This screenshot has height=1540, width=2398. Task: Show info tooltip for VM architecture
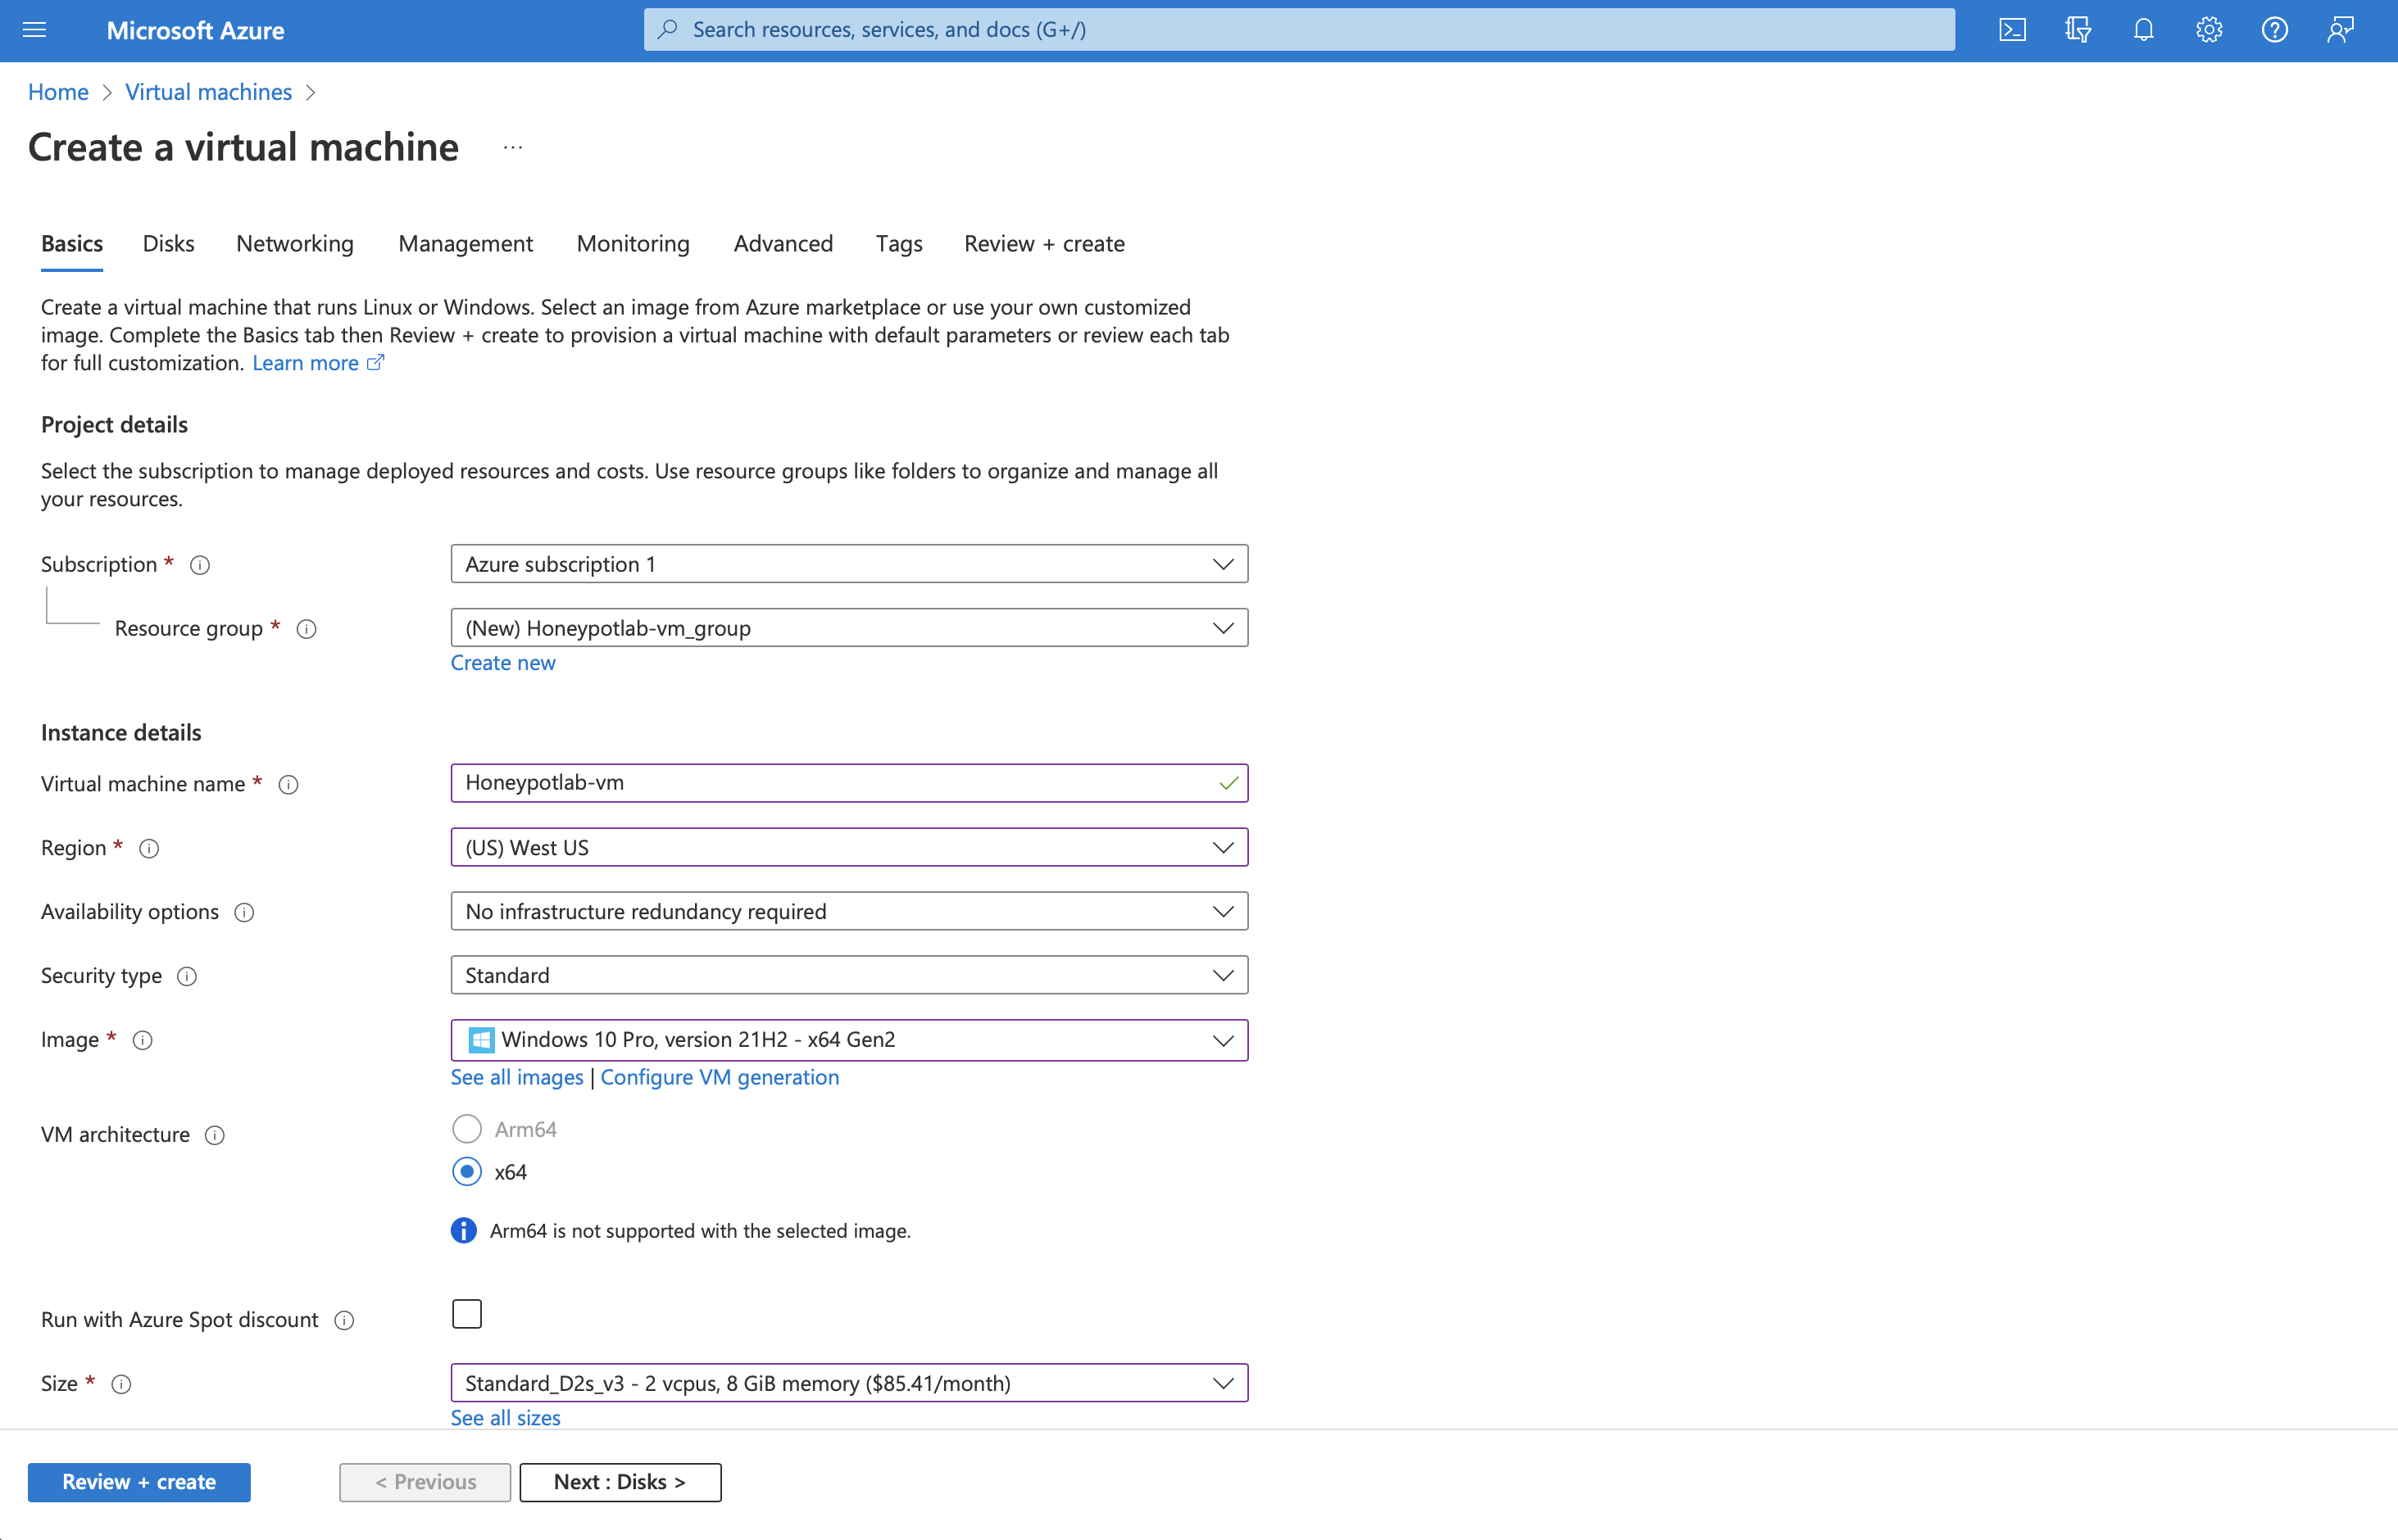[215, 1135]
